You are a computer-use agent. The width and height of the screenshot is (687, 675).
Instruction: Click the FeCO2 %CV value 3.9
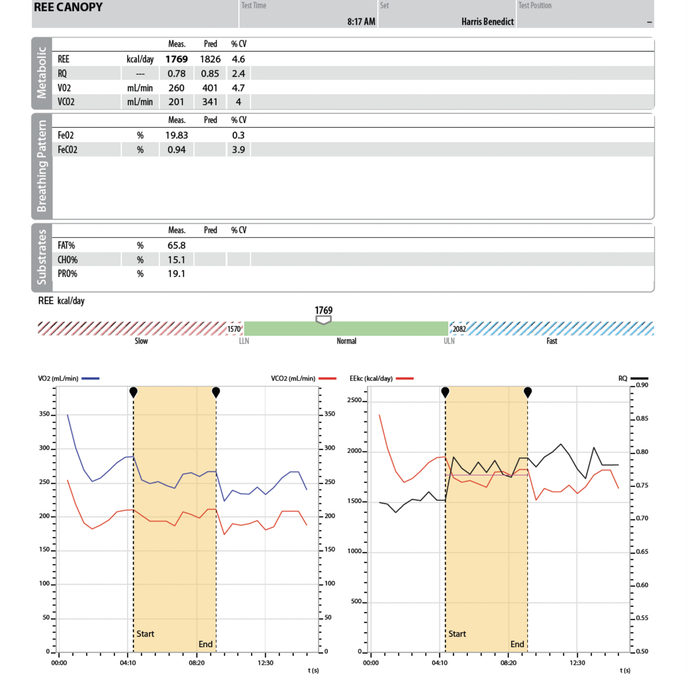(238, 149)
